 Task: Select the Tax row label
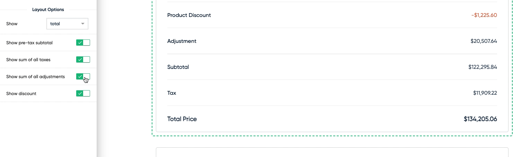click(172, 93)
